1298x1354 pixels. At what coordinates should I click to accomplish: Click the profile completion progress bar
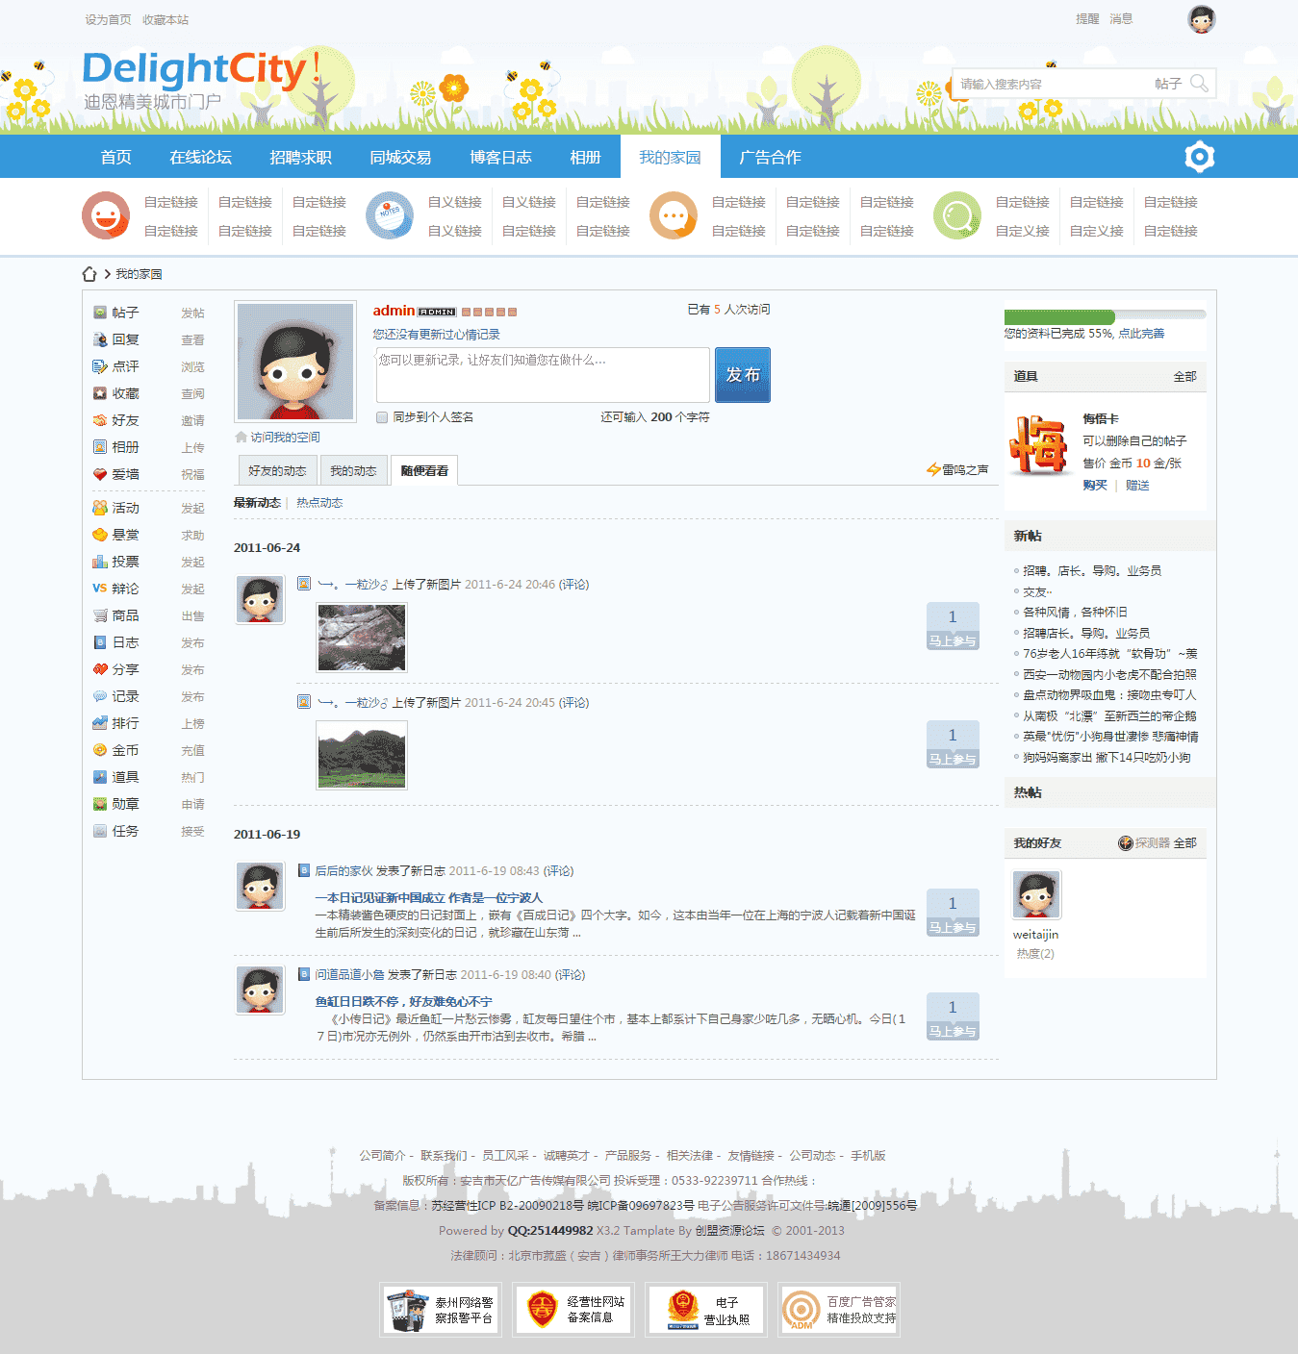1104,316
